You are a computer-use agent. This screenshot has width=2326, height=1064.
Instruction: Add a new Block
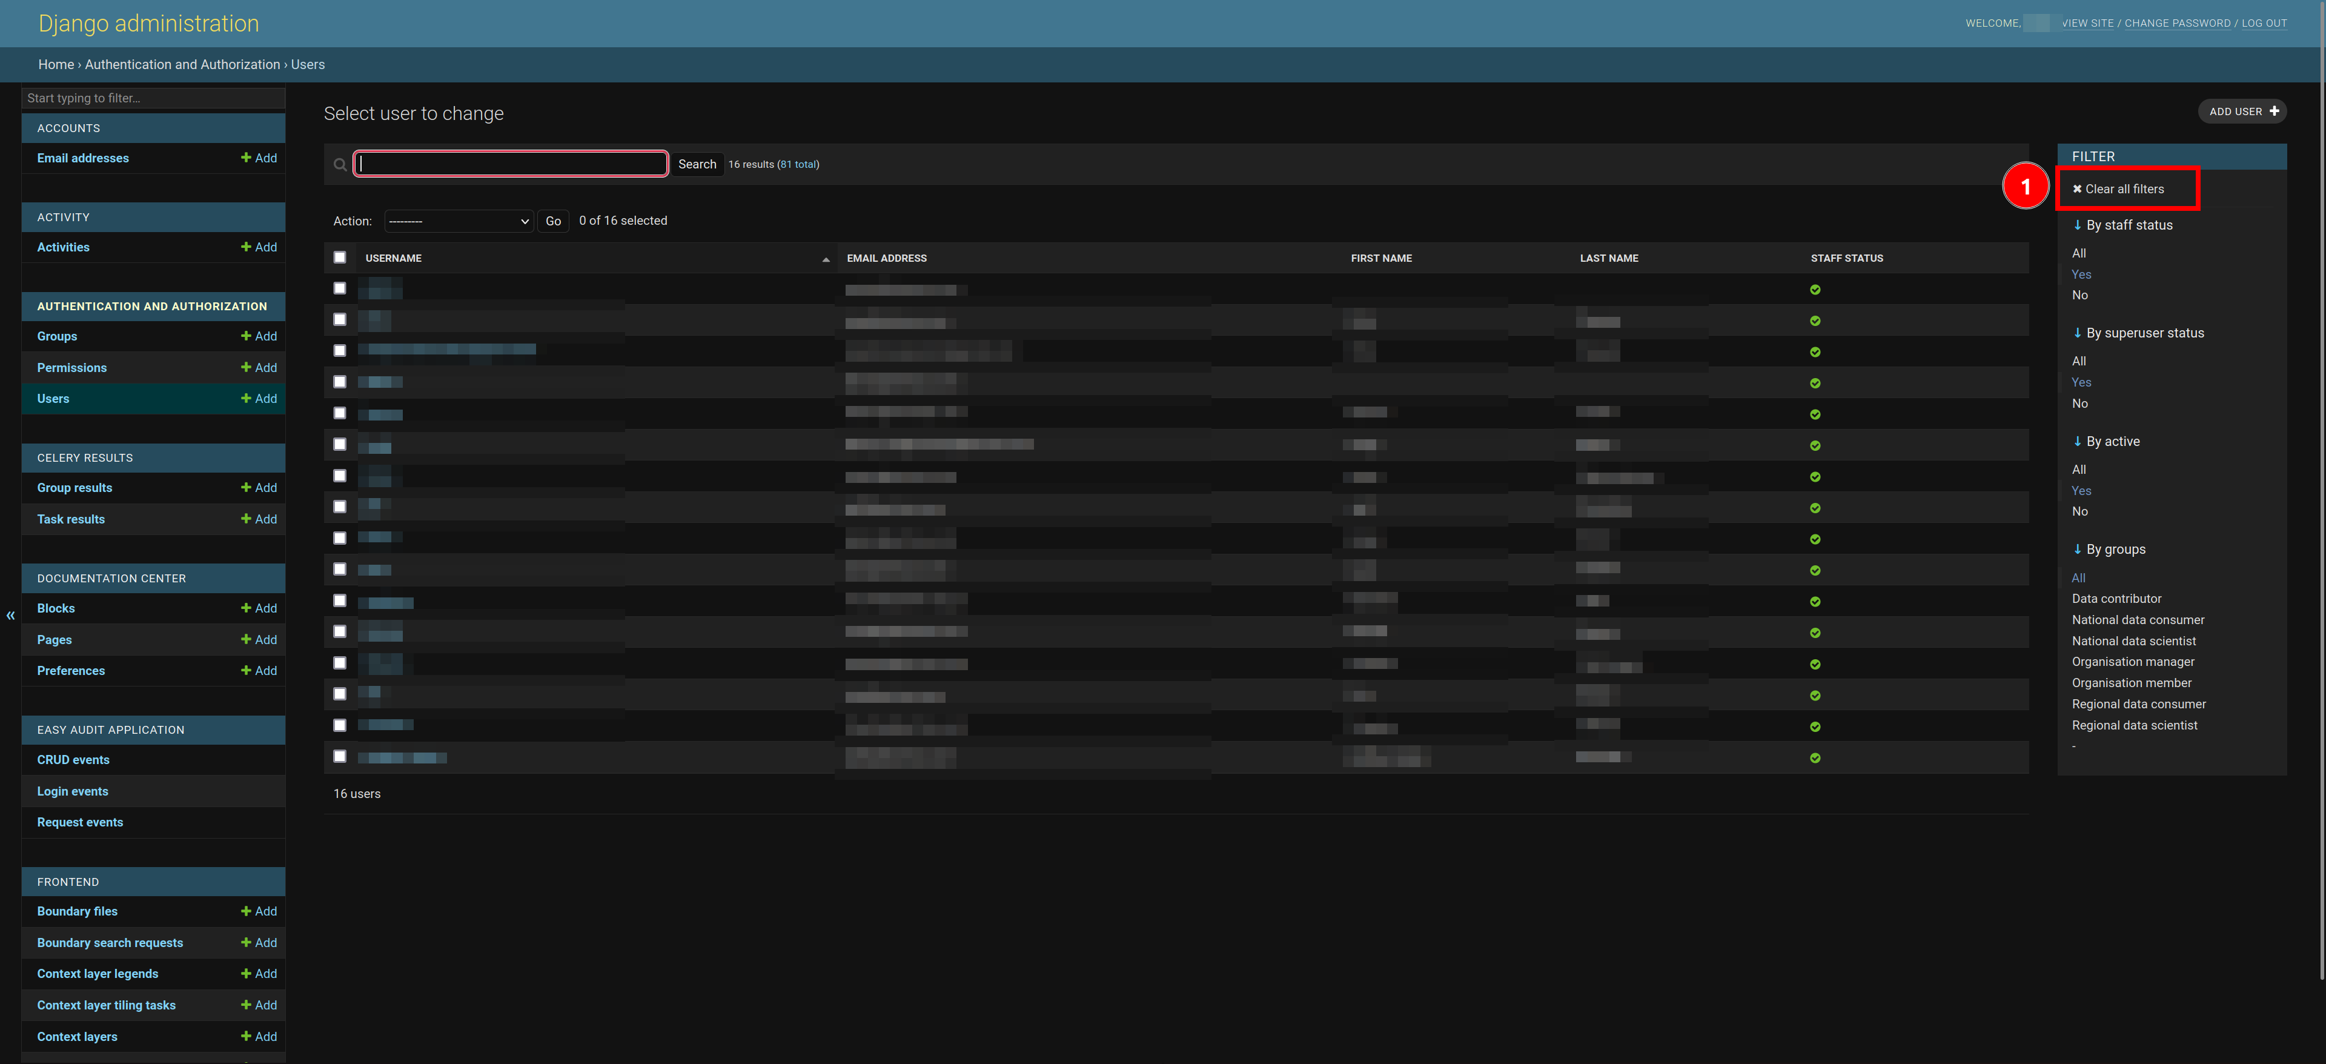[259, 608]
